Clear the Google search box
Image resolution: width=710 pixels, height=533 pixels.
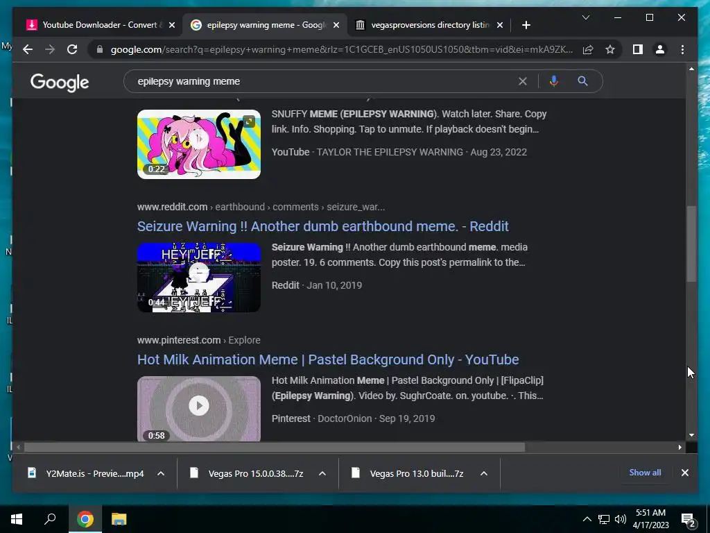pyautogui.click(x=523, y=81)
